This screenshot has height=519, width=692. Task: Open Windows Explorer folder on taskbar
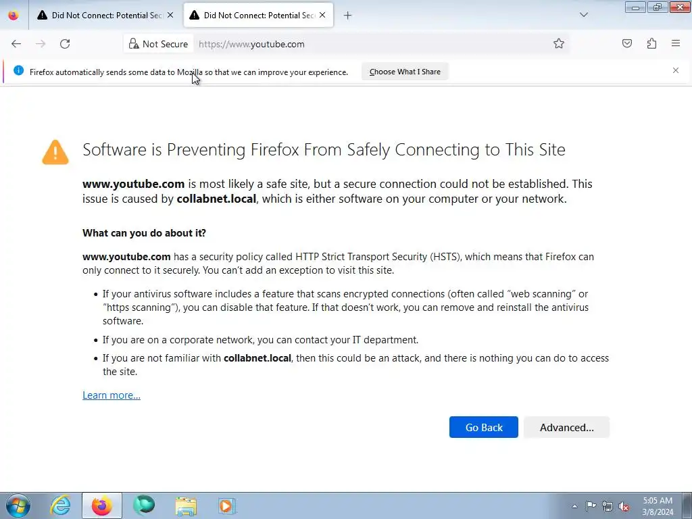click(x=186, y=505)
